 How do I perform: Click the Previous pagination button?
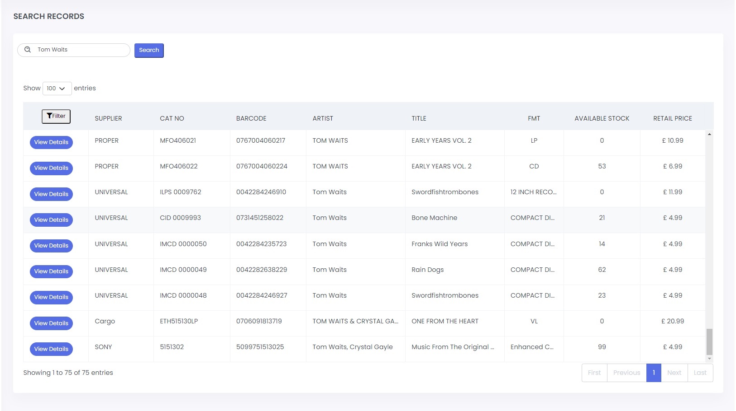pyautogui.click(x=626, y=373)
